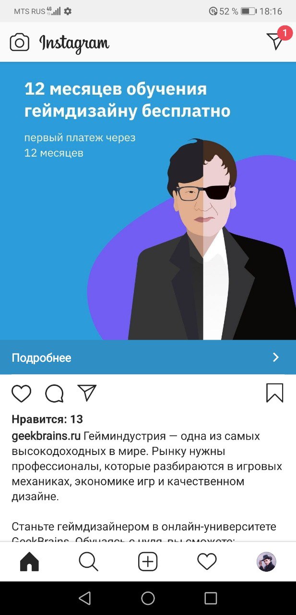
Task: Open the Search tab
Action: pyautogui.click(x=88, y=561)
